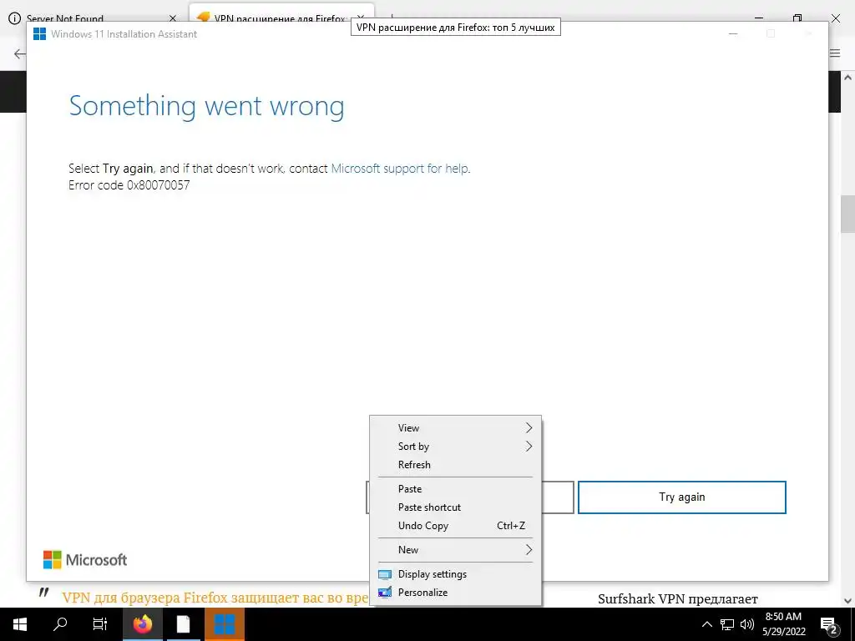Viewport: 855px width, 641px height.
Task: Open Firefox hamburger application menu
Action: pos(835,53)
